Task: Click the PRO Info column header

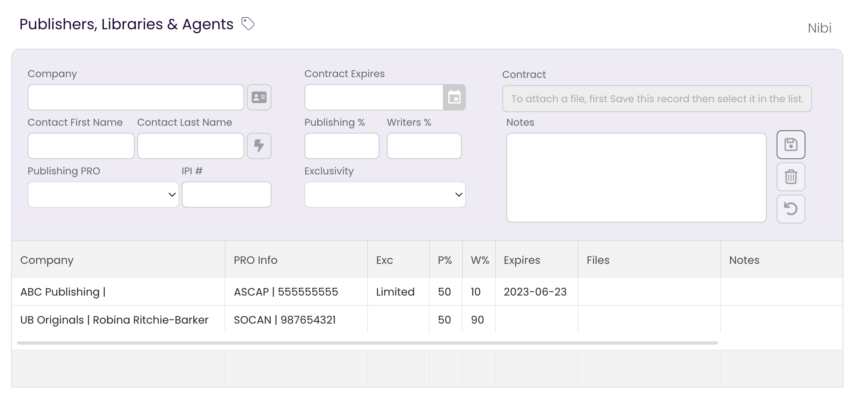Action: pos(296,260)
